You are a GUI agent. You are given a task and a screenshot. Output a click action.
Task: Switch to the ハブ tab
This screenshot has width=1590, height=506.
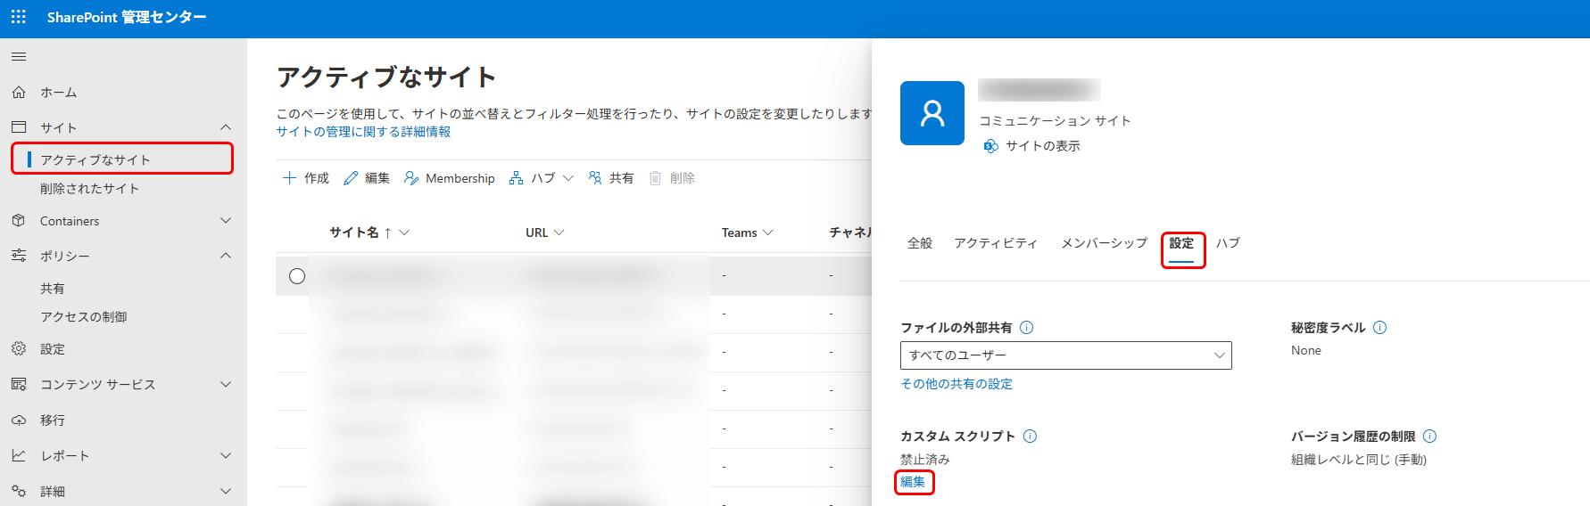tap(1228, 243)
